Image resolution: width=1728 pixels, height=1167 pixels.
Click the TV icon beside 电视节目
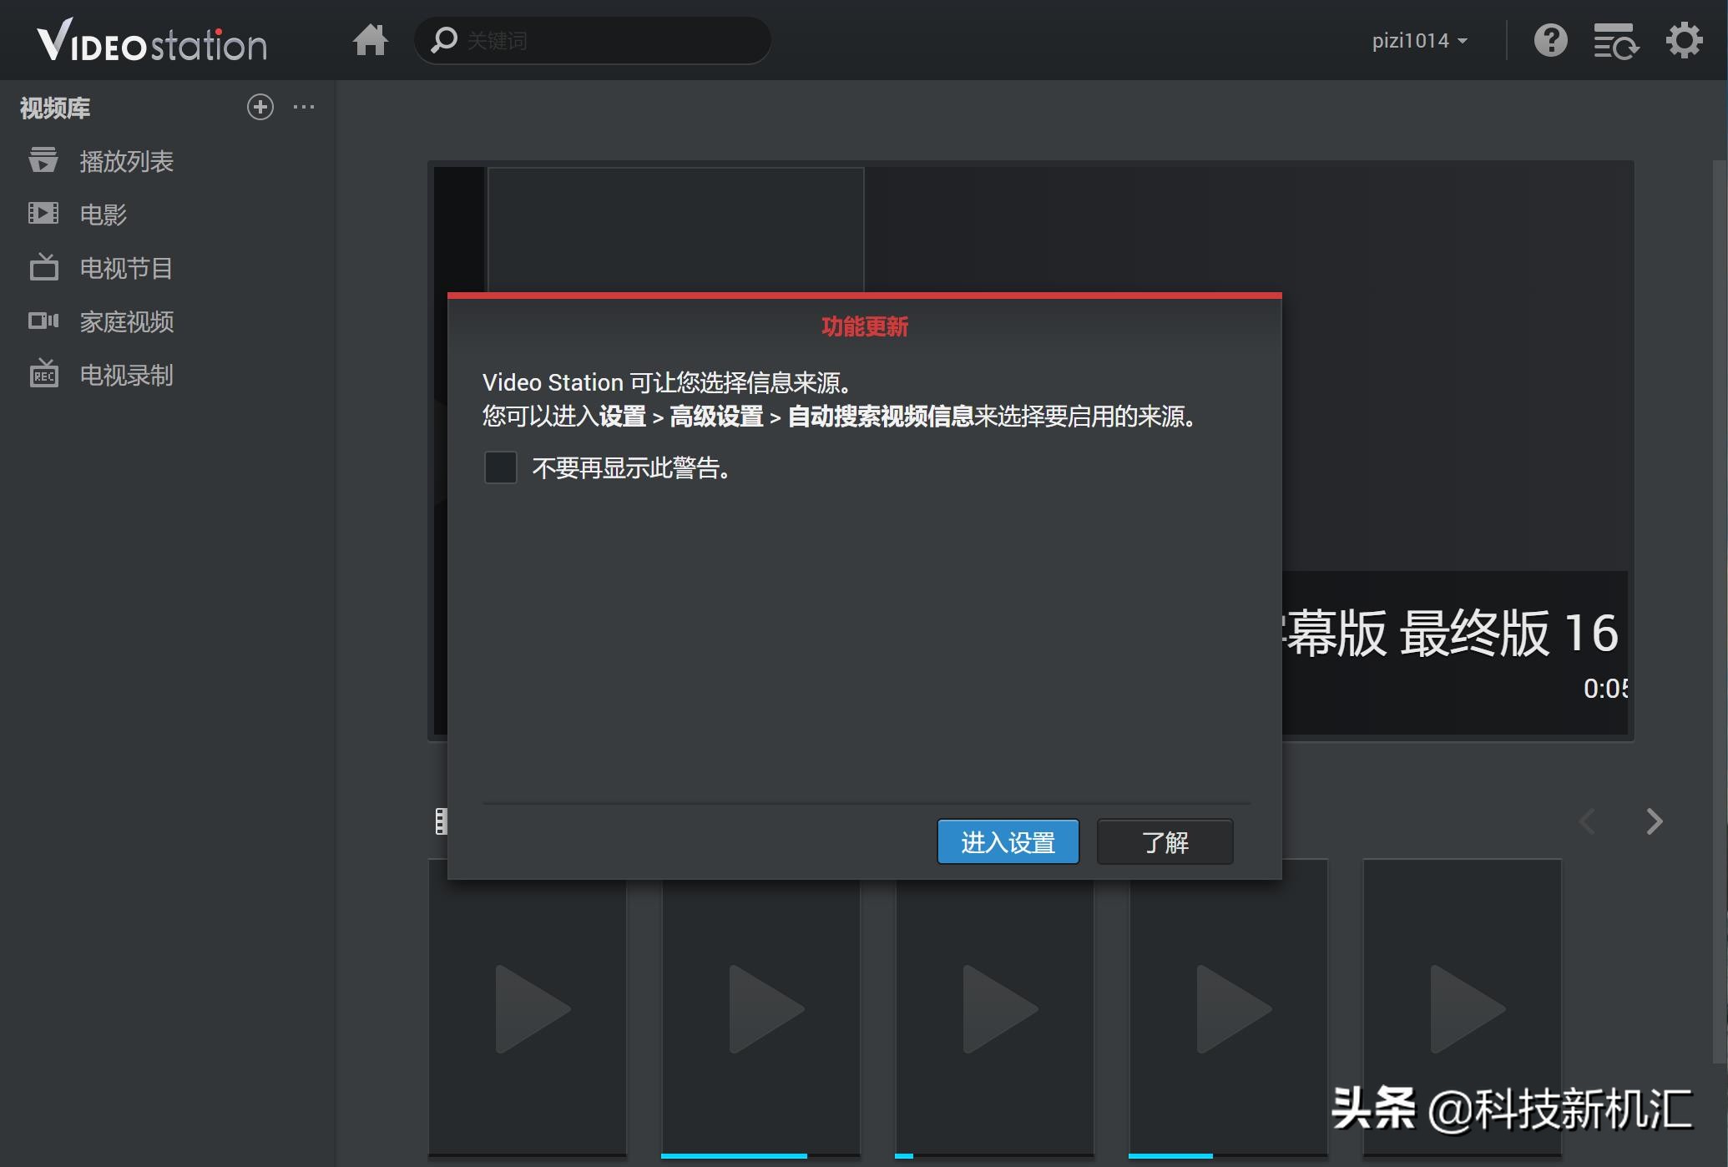[x=43, y=267]
